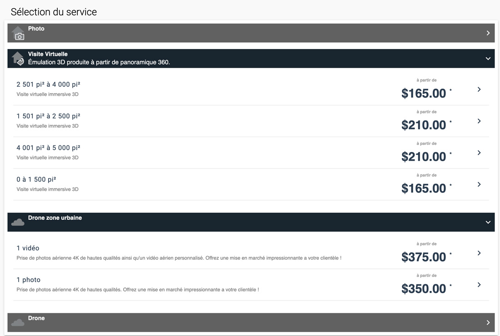Click the cloud icon in the Drone header
Screen dimensions: 500x336
click(18, 322)
